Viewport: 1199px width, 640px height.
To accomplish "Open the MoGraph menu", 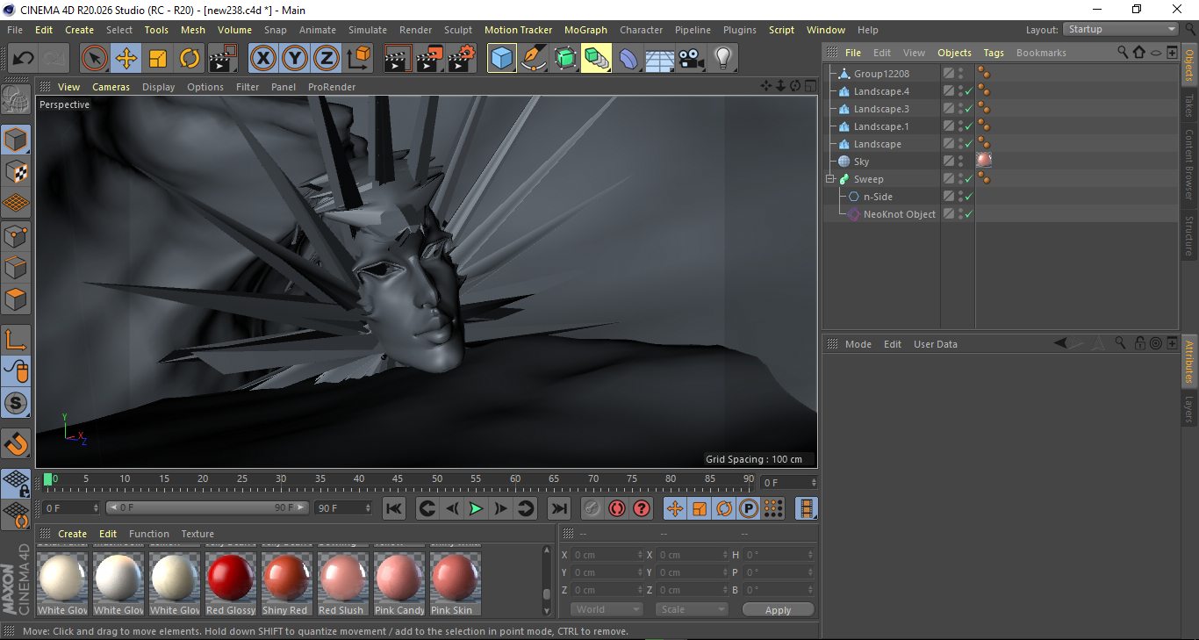I will pyautogui.click(x=585, y=30).
